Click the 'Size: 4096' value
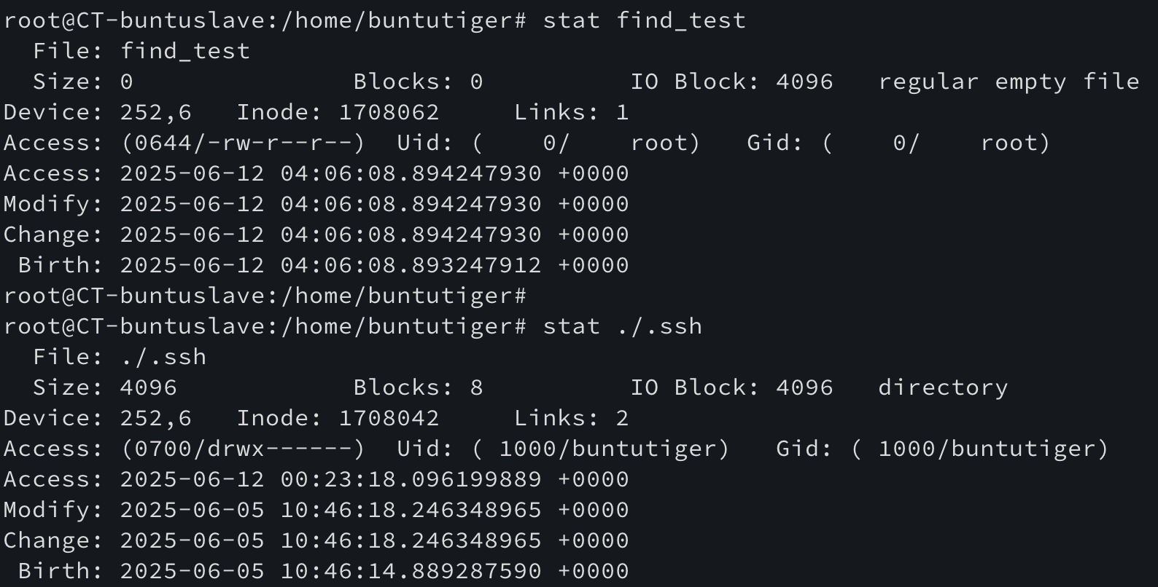 [148, 387]
